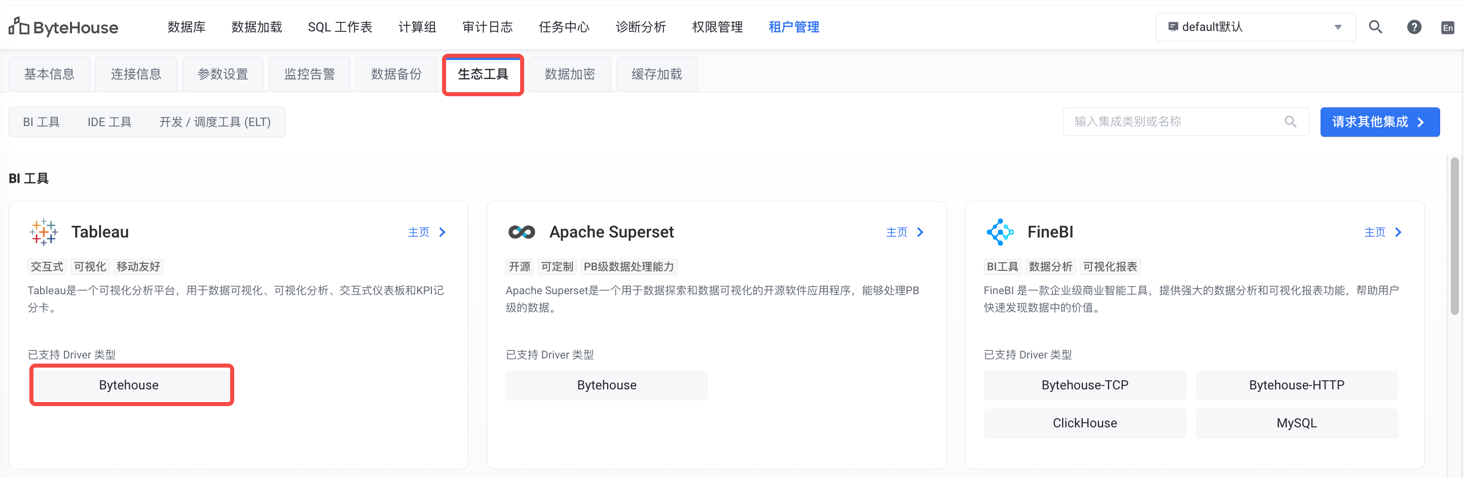Open 审计日志 in top navigation

click(x=488, y=27)
